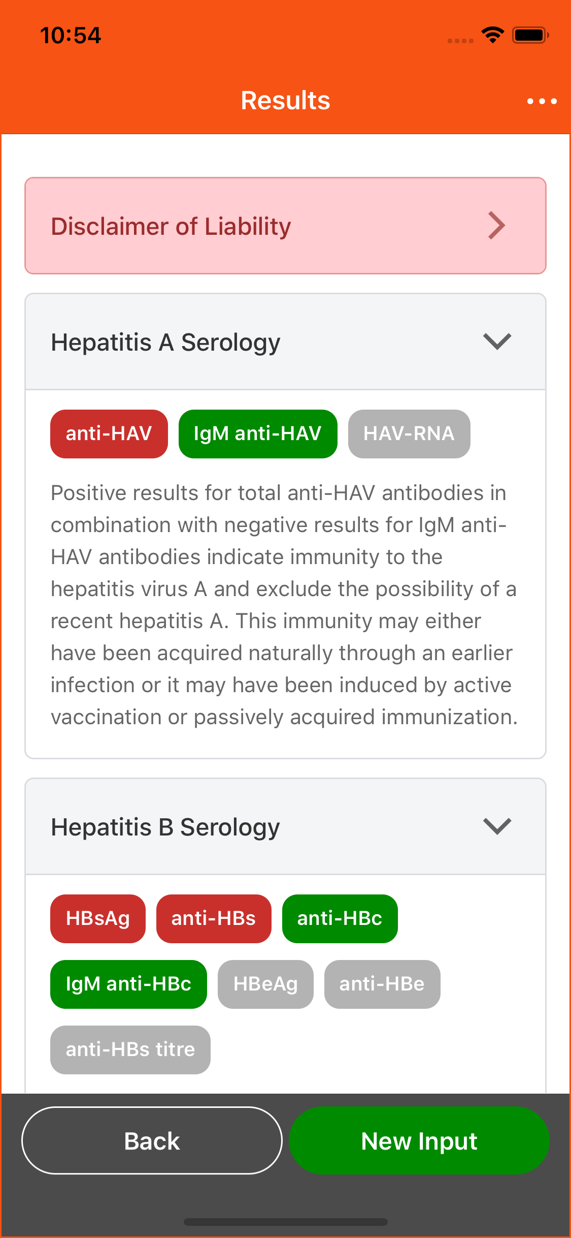Tap the Hepatitis A interpretation paragraph
This screenshot has width=571, height=1238.
[x=284, y=605]
